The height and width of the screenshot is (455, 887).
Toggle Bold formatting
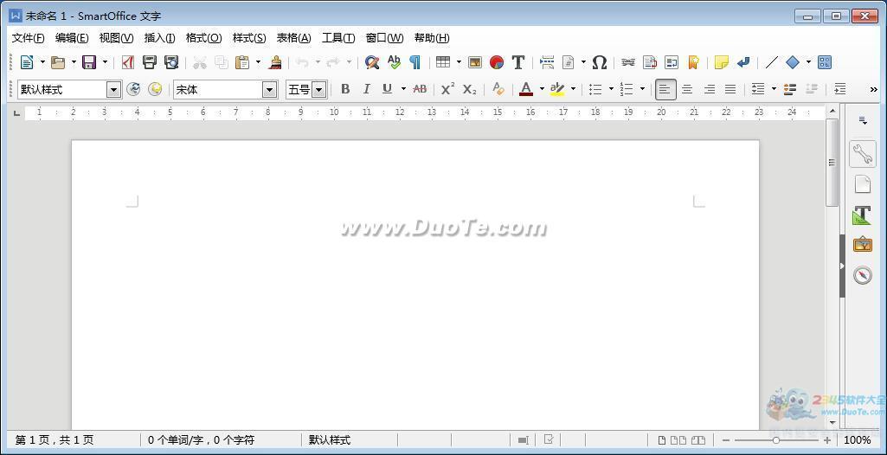pos(345,89)
